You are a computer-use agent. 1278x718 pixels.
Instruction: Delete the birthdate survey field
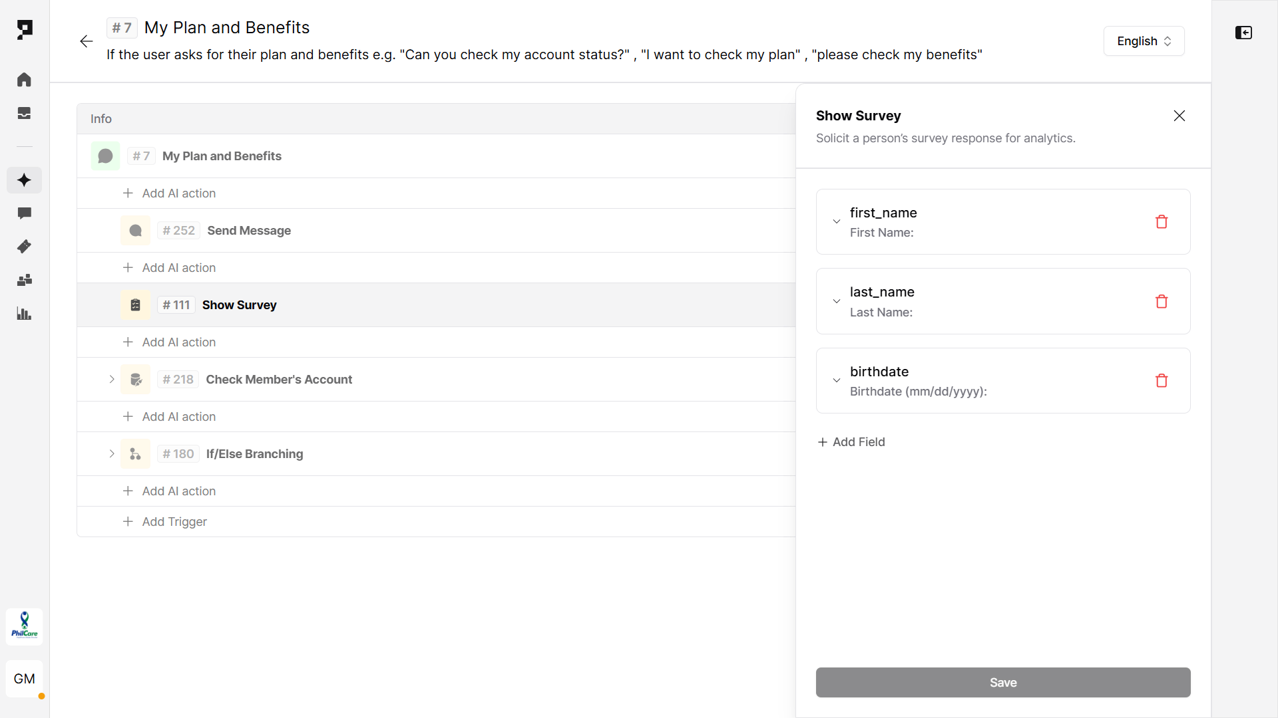click(1162, 381)
